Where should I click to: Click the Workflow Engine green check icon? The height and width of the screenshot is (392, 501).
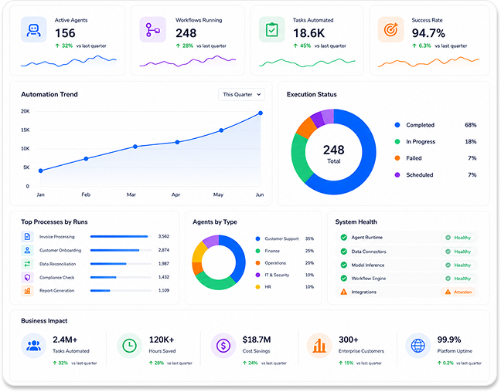point(344,278)
